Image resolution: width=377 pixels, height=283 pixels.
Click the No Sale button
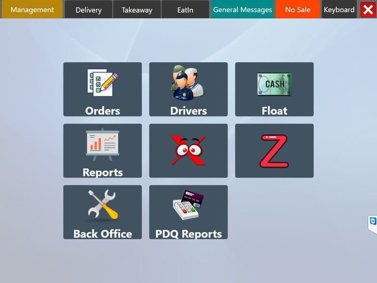(x=297, y=9)
